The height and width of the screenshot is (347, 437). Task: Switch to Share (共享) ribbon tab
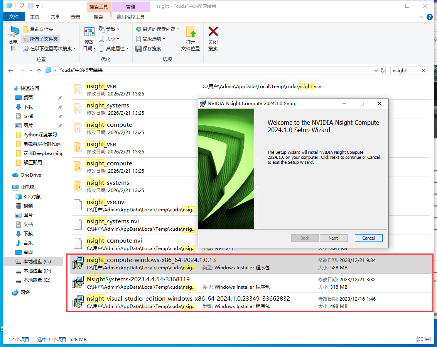tap(55, 17)
